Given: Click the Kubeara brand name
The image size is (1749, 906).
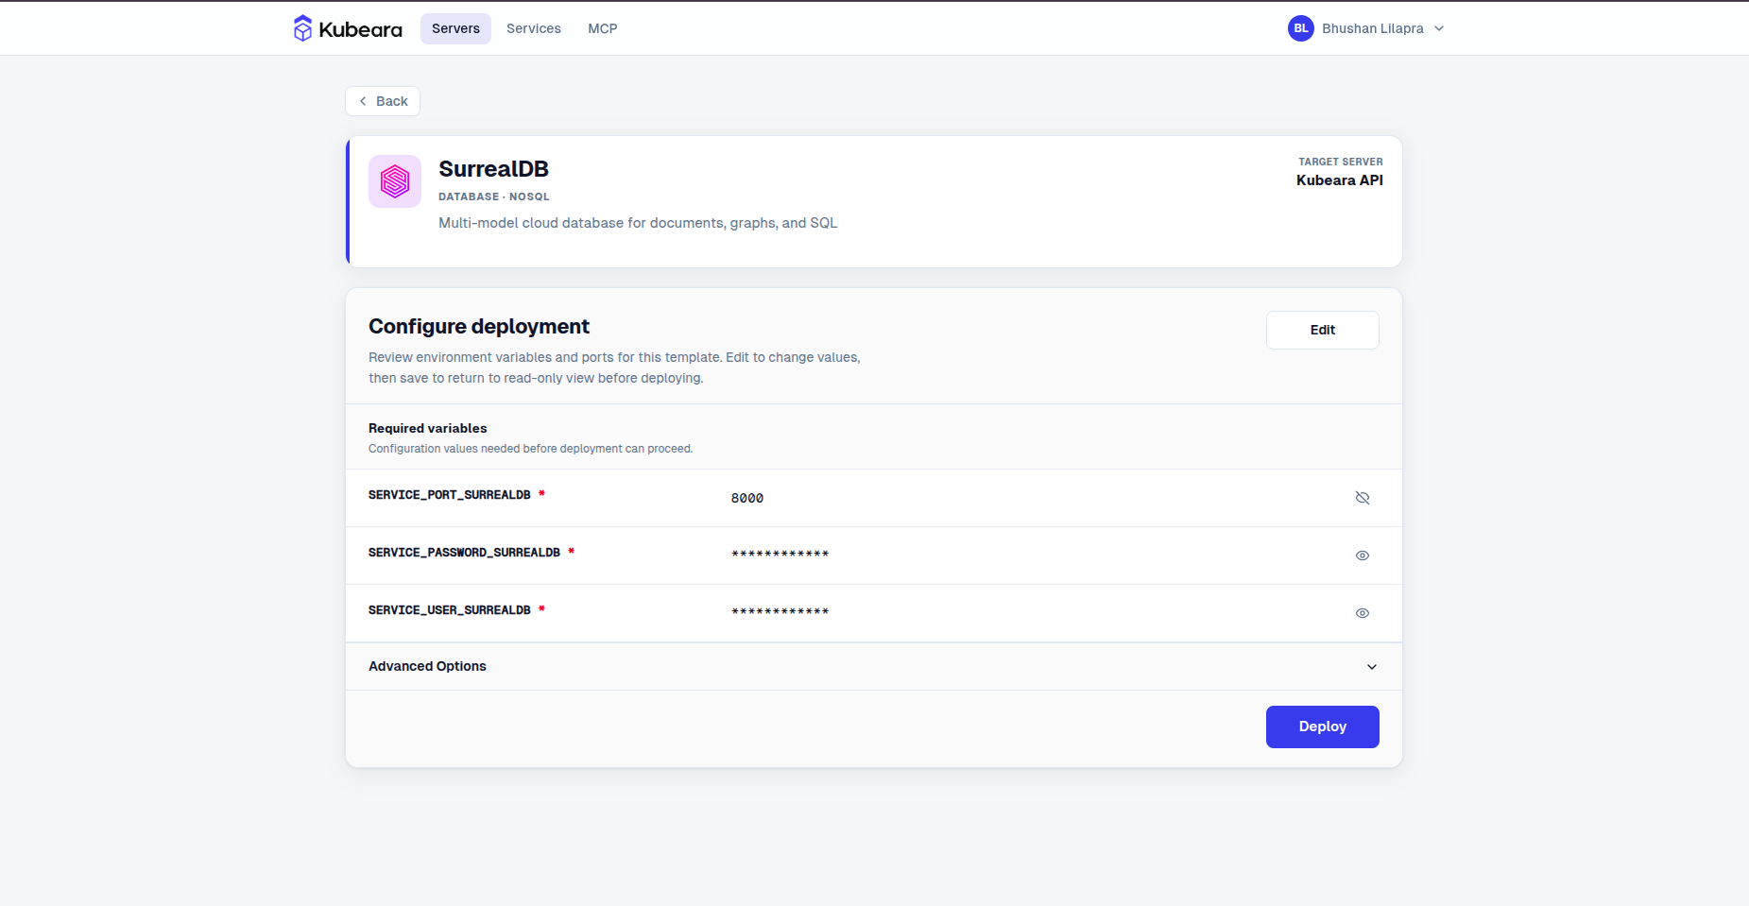Looking at the screenshot, I should (360, 29).
